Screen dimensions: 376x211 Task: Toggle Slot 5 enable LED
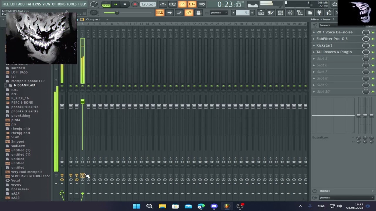[x=373, y=59]
